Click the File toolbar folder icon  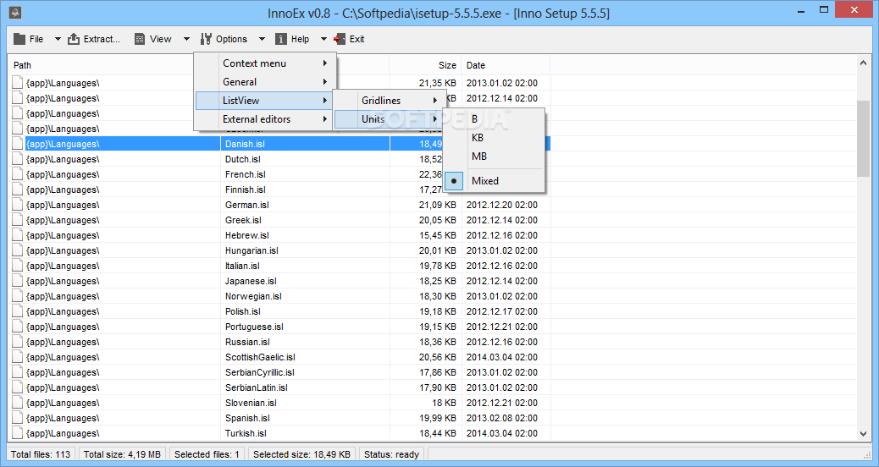(19, 39)
